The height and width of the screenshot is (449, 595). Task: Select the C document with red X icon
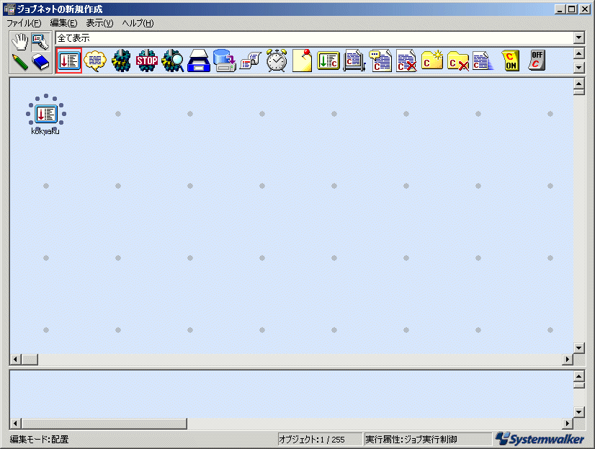(406, 61)
